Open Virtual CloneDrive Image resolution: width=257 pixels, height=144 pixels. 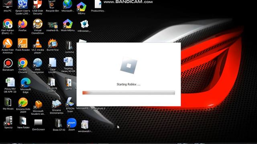tap(37, 26)
